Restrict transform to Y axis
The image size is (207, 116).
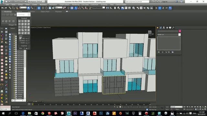click(160, 8)
